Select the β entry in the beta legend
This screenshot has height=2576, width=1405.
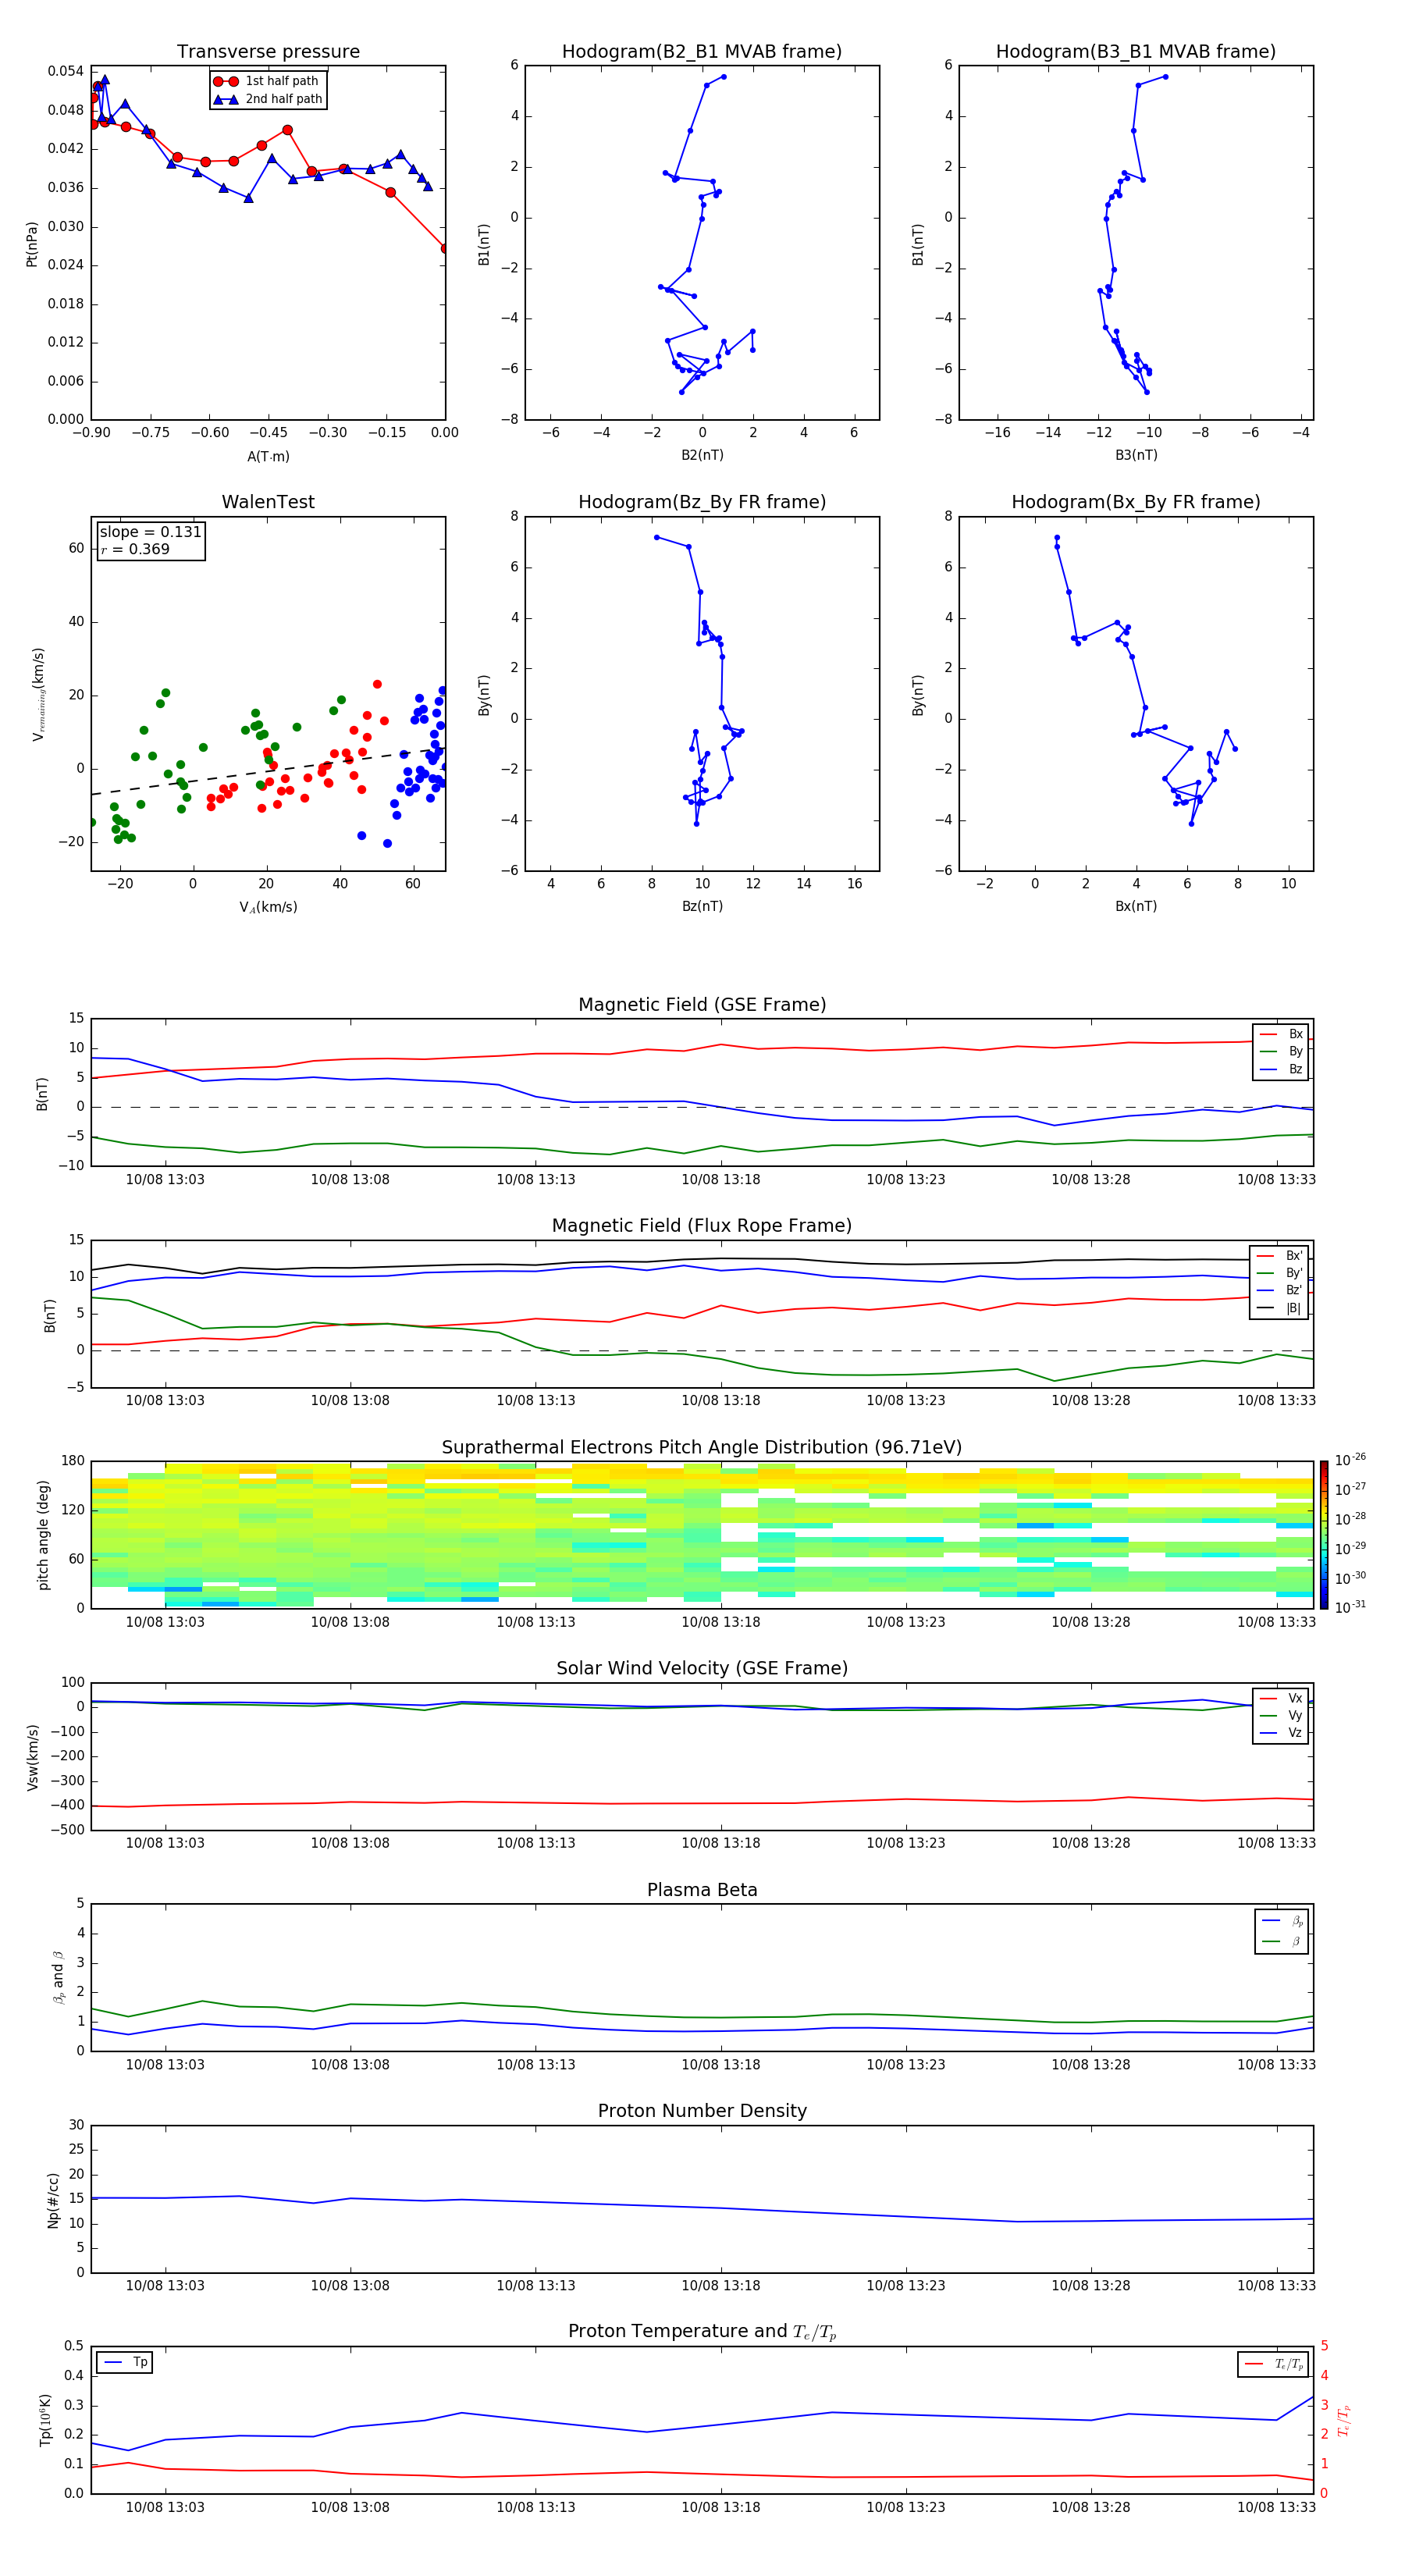coord(1282,1942)
